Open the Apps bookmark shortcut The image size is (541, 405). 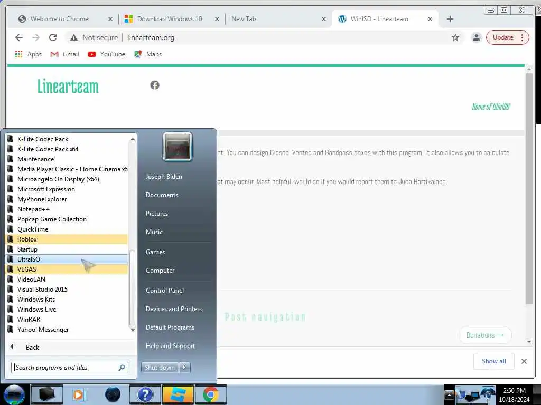pyautogui.click(x=29, y=54)
